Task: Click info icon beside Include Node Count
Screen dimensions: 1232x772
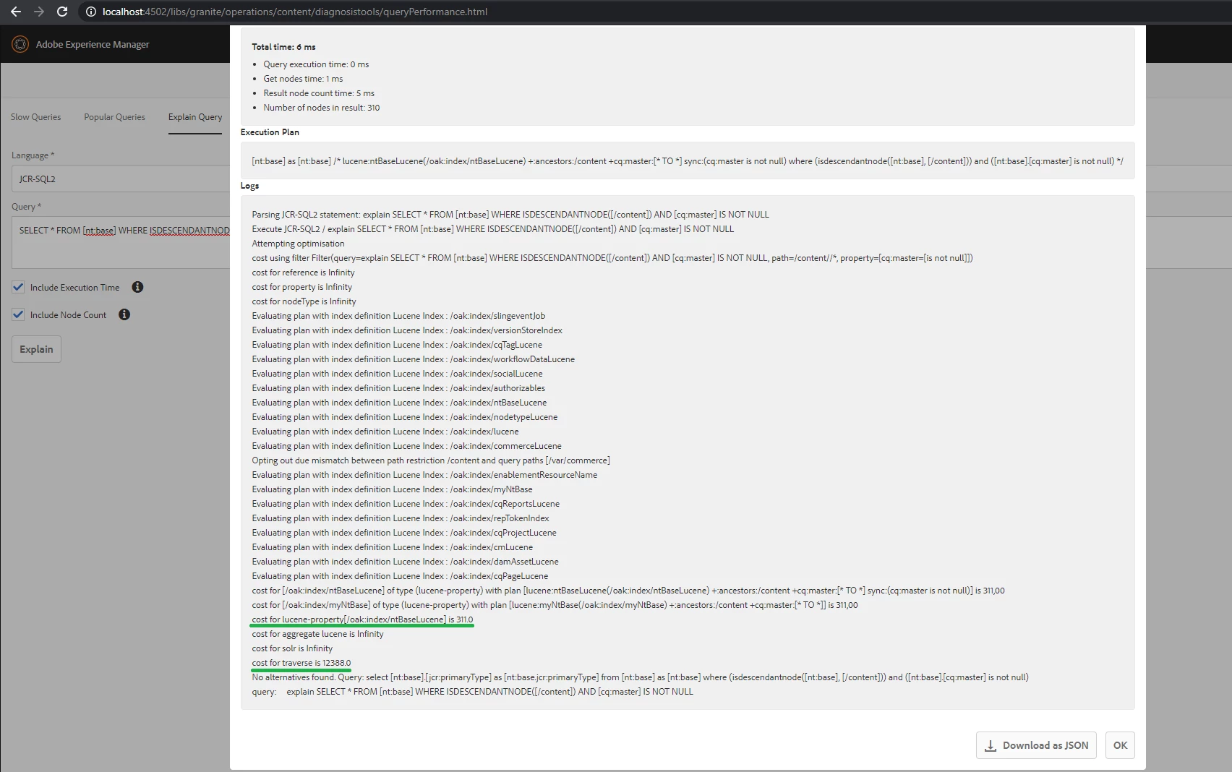Action: click(x=124, y=314)
